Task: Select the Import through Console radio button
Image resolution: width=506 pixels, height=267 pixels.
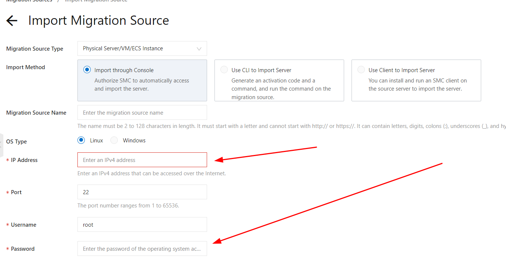Action: tap(87, 70)
